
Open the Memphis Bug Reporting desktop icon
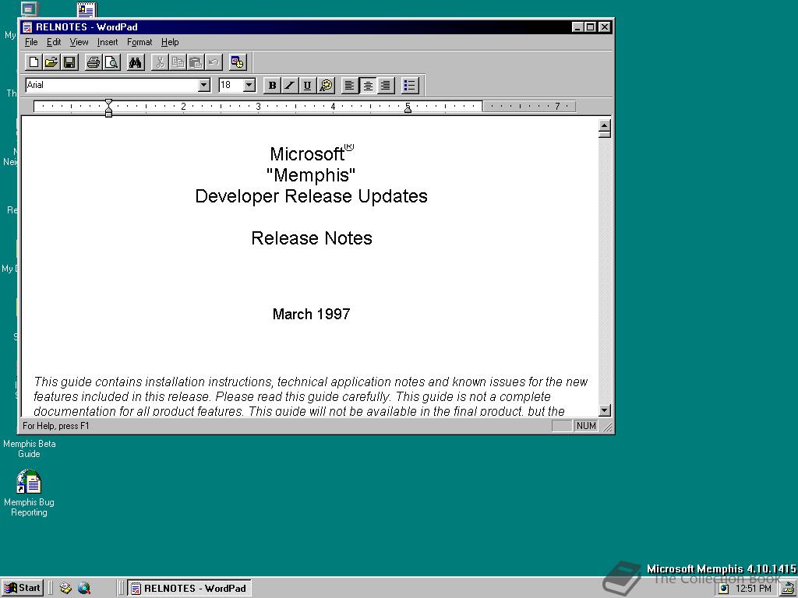[x=29, y=493]
